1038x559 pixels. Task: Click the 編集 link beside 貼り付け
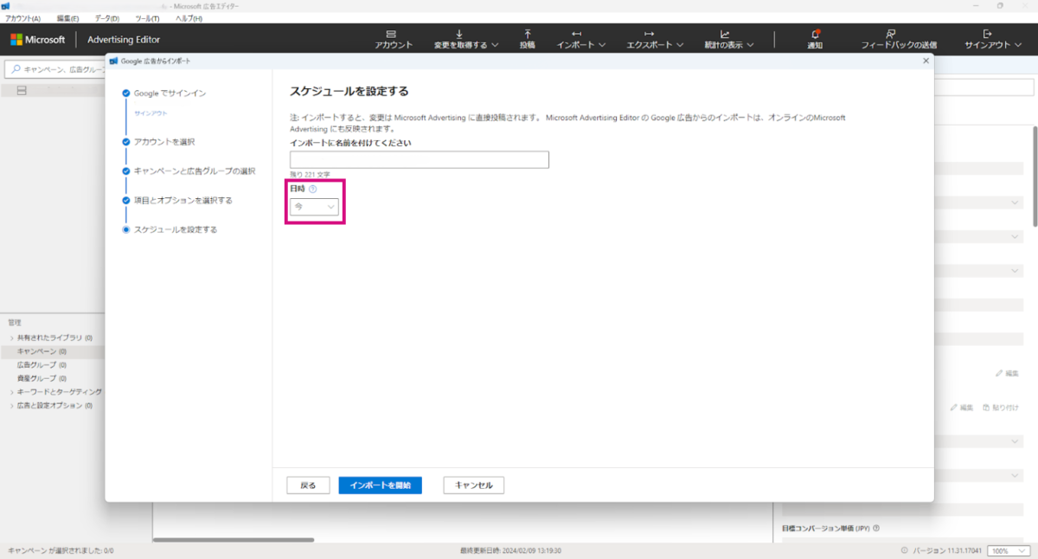point(962,407)
